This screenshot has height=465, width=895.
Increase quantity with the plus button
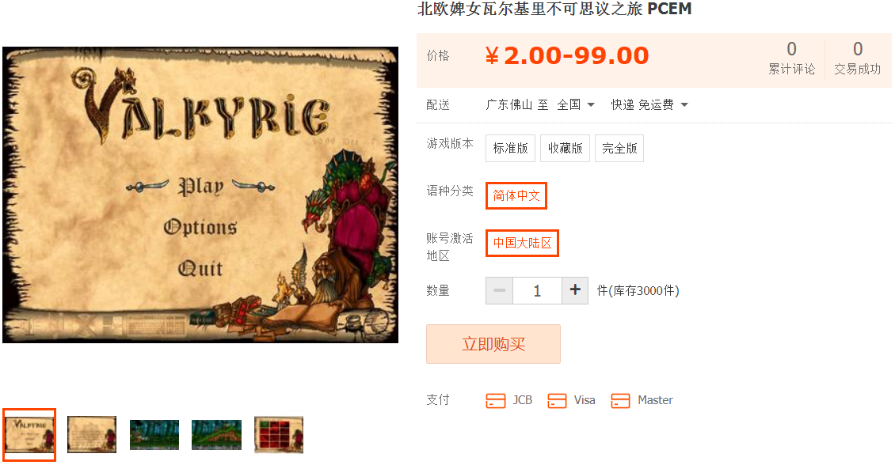pyautogui.click(x=575, y=291)
